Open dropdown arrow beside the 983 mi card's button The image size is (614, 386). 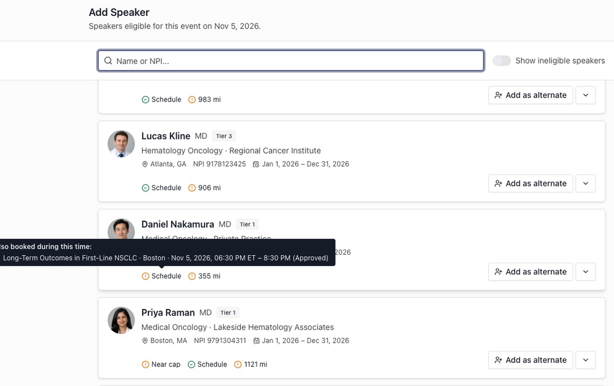(586, 95)
